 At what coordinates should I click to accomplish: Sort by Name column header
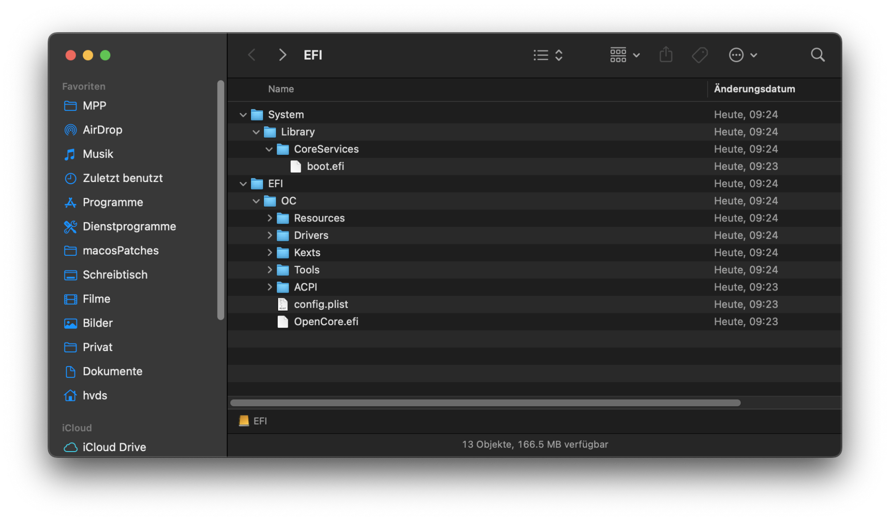click(281, 89)
